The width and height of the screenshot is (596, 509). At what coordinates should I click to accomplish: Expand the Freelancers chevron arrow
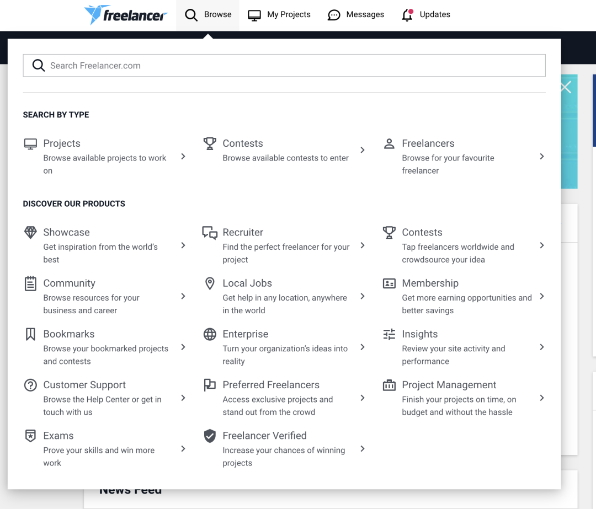coord(542,157)
